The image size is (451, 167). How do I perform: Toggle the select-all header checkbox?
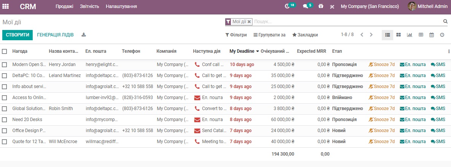(5, 51)
